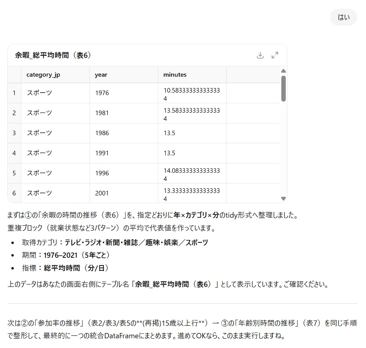Click the 1981 year cell
Viewport: 366px width, 348px height.
124,113
